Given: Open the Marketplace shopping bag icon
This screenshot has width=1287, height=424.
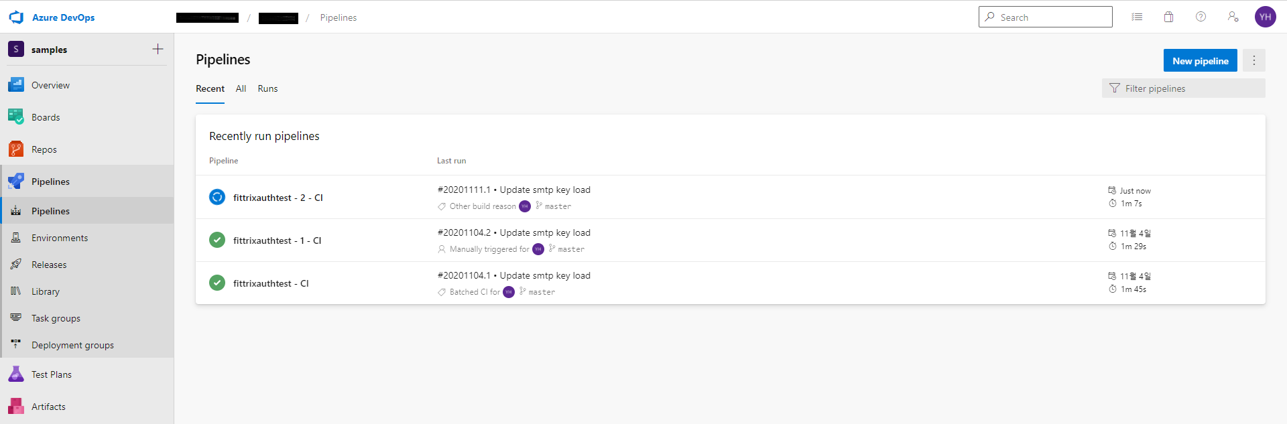Looking at the screenshot, I should [x=1168, y=17].
